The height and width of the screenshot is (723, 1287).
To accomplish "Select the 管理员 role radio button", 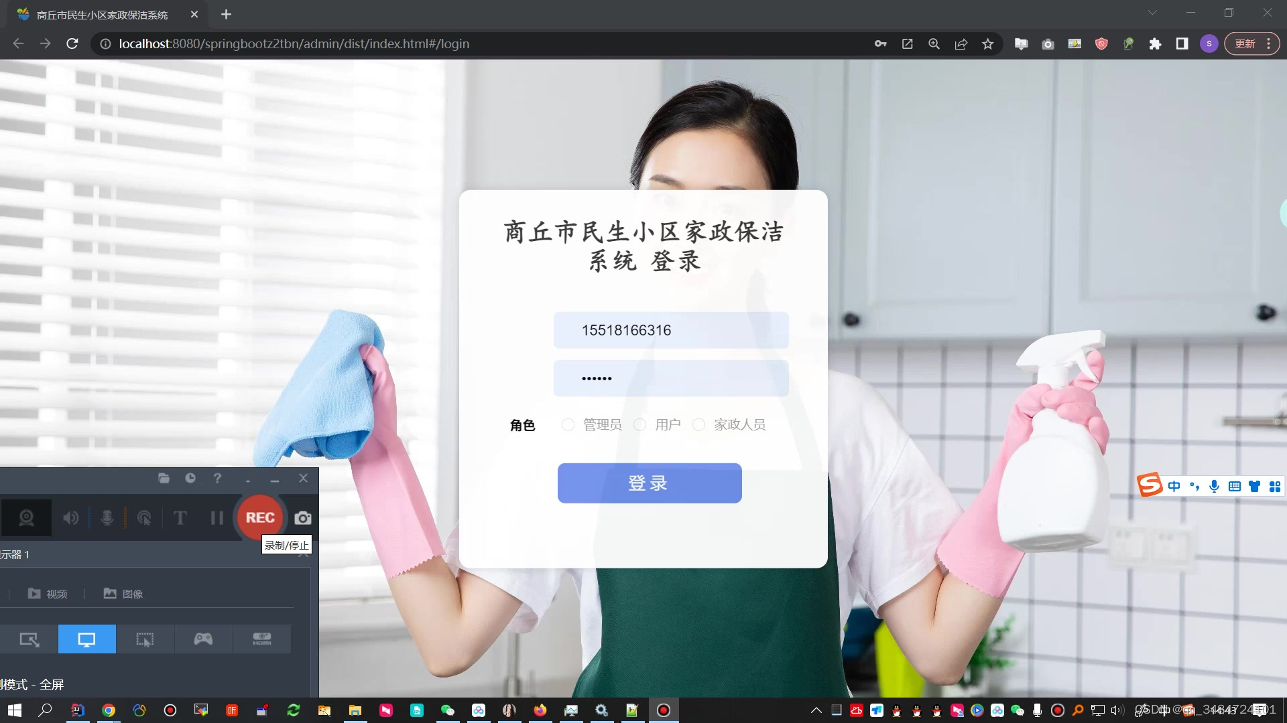I will click(568, 424).
